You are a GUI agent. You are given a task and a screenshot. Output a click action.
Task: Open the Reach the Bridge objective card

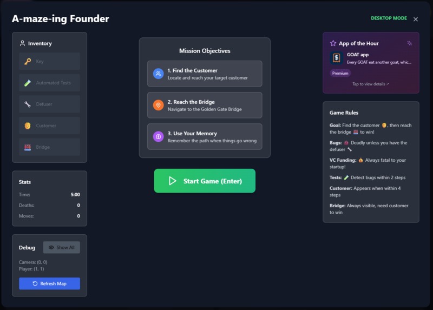tap(205, 105)
